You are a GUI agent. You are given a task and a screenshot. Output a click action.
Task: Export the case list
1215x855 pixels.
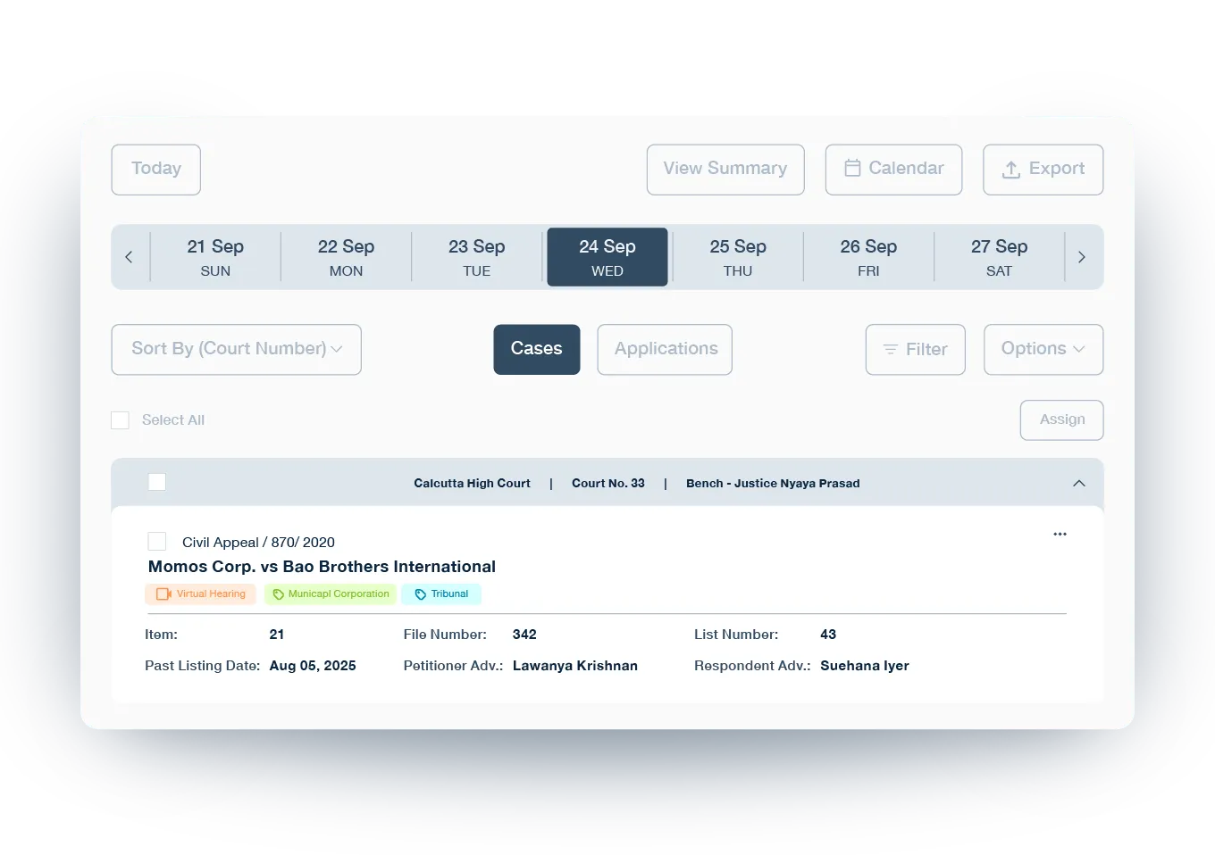pos(1043,170)
